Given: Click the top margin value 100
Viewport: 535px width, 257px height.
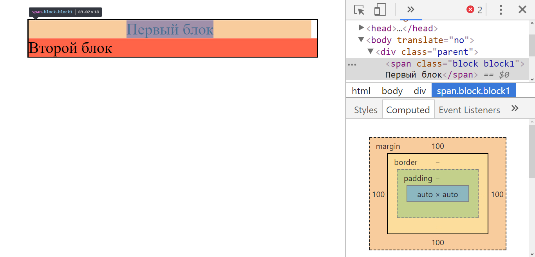Looking at the screenshot, I should coord(438,146).
